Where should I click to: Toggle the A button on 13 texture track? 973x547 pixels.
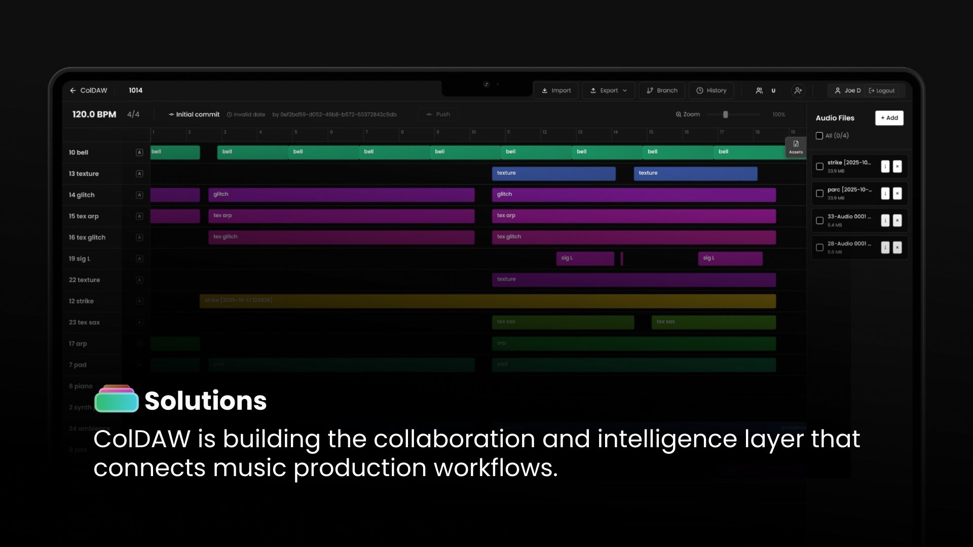pyautogui.click(x=139, y=174)
